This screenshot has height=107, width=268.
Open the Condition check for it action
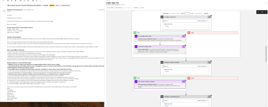pyautogui.click(x=186, y=17)
